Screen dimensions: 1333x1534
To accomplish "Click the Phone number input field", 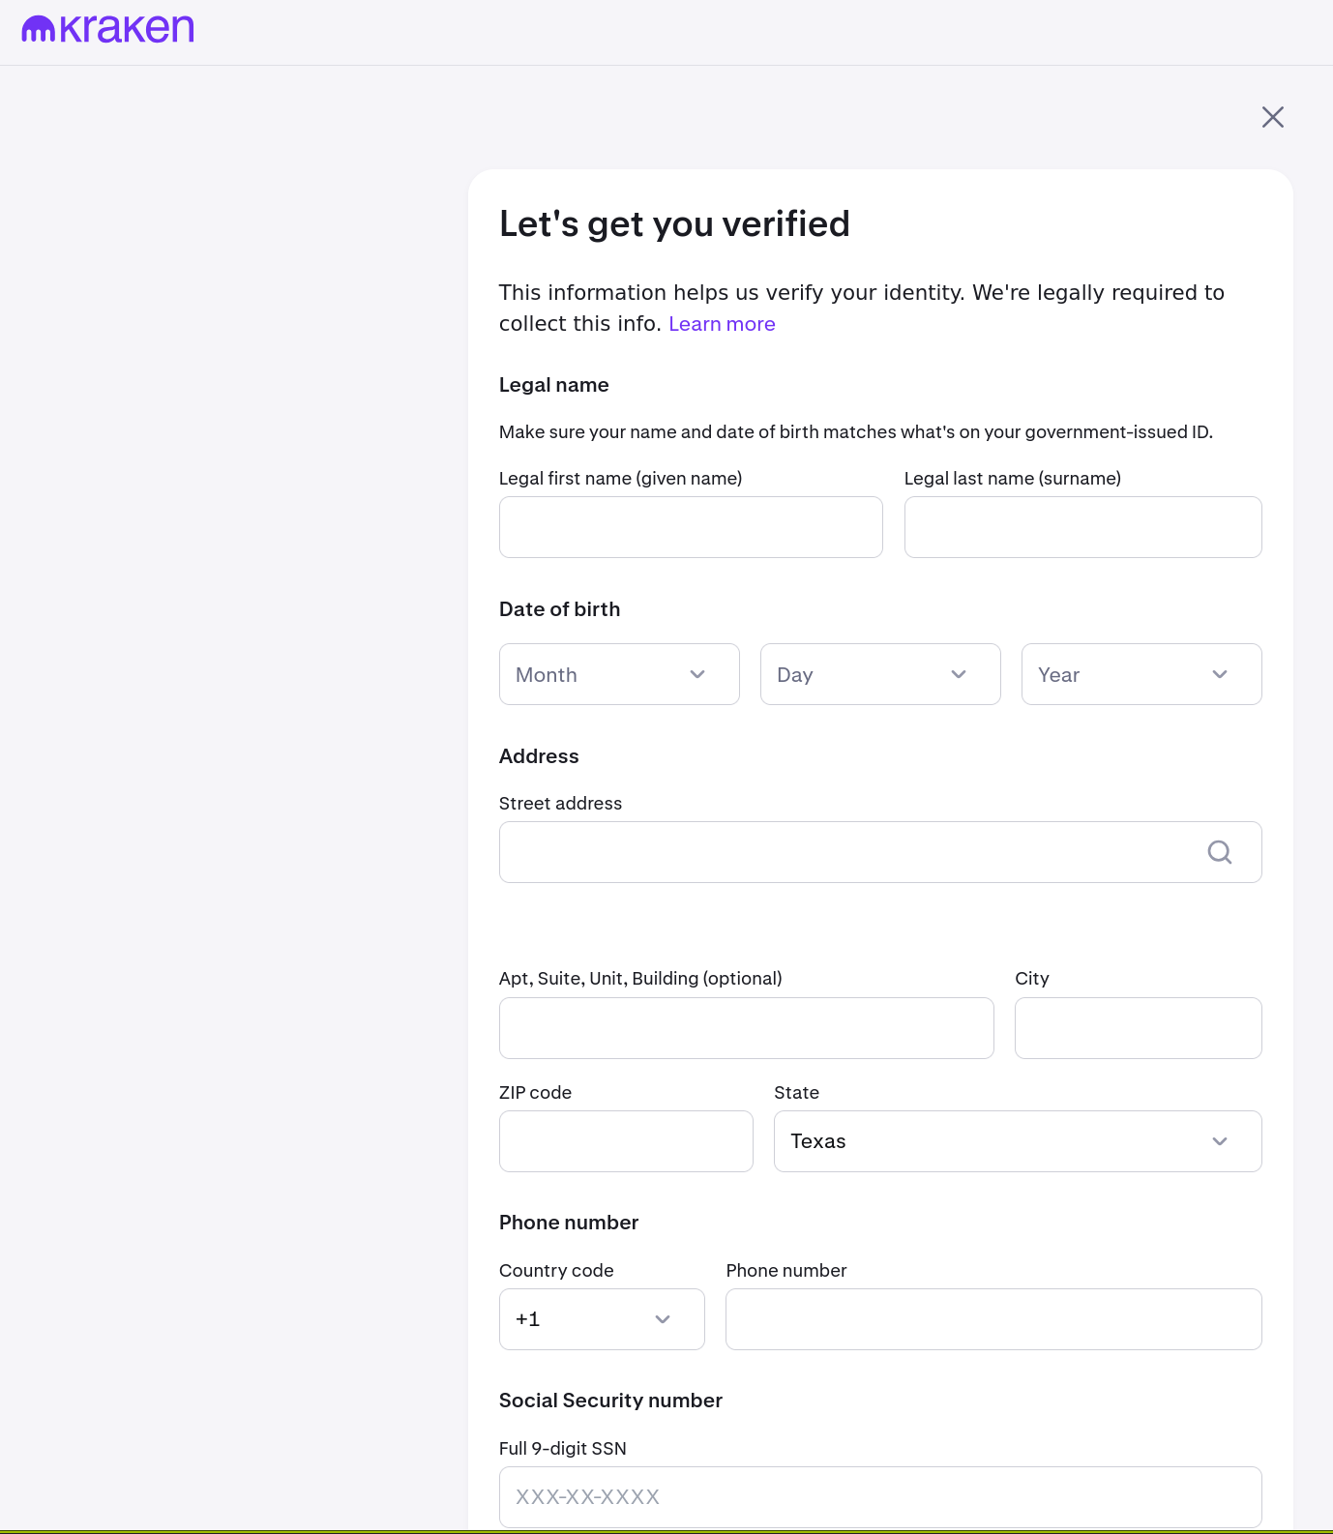I will click(993, 1319).
